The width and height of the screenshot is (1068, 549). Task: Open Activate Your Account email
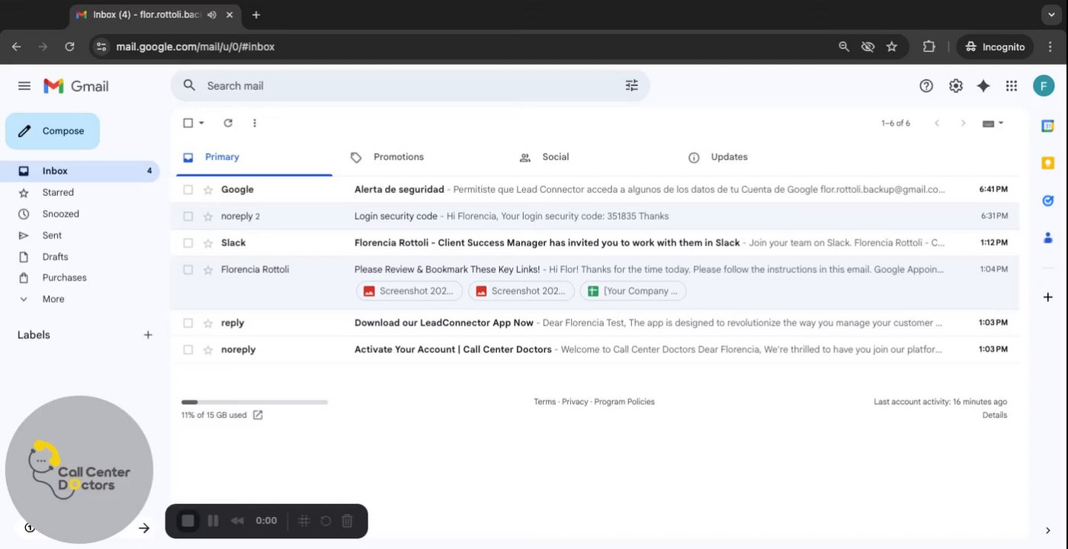pyautogui.click(x=595, y=349)
